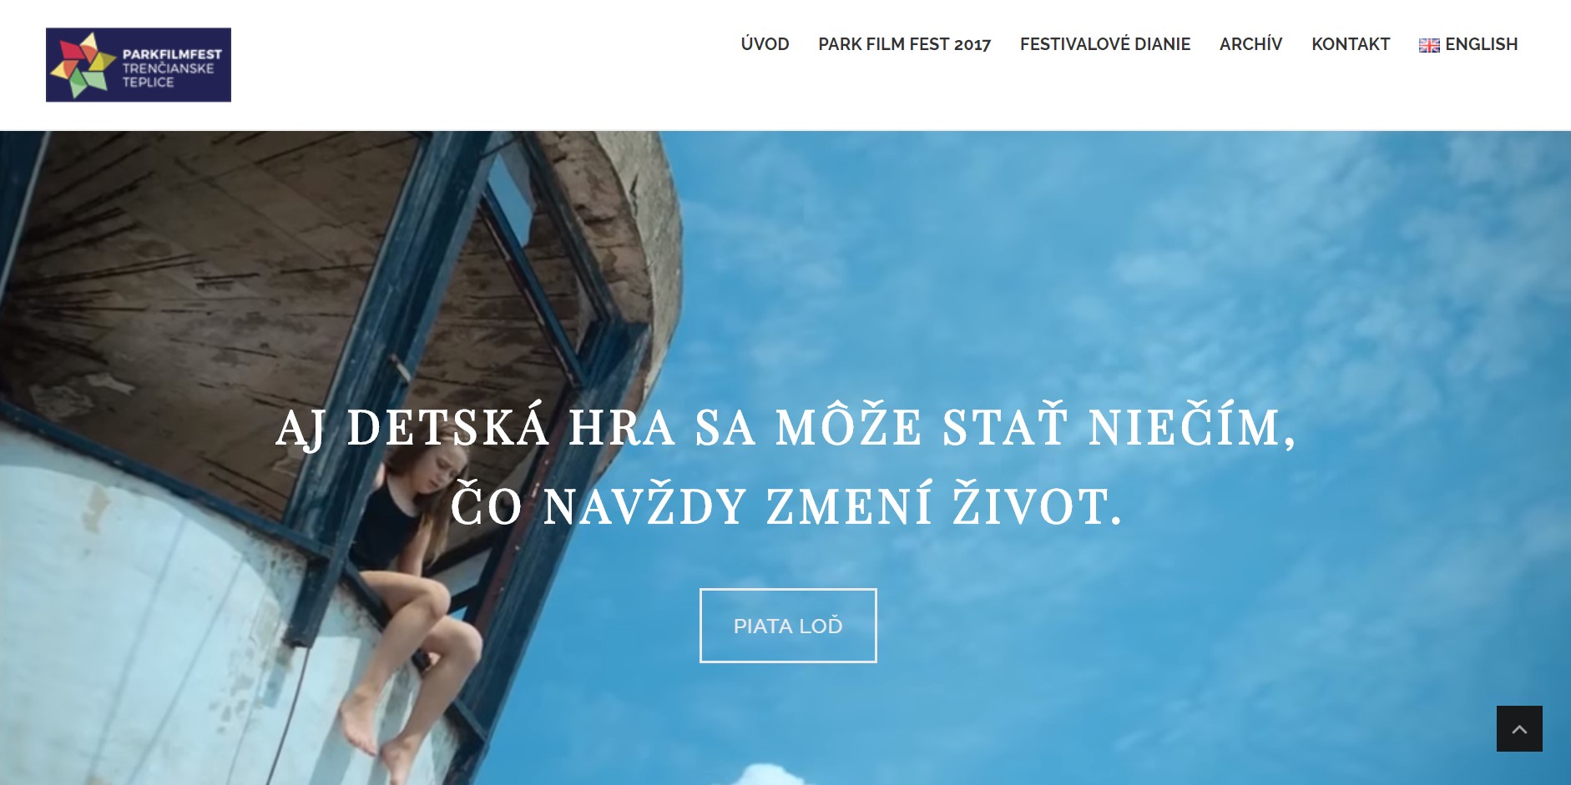The width and height of the screenshot is (1571, 785).
Task: Click the scroll-to-top arrow button
Action: (x=1519, y=729)
